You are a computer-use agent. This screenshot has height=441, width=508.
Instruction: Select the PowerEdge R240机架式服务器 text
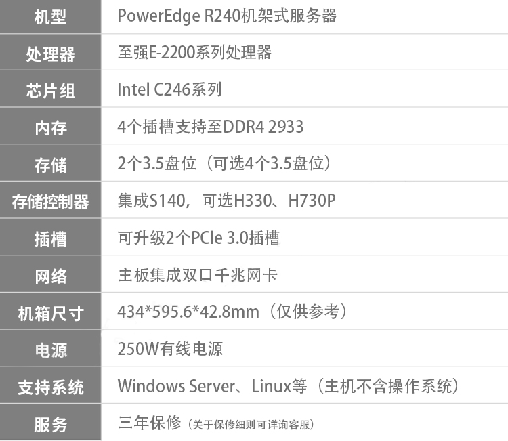[x=227, y=16]
